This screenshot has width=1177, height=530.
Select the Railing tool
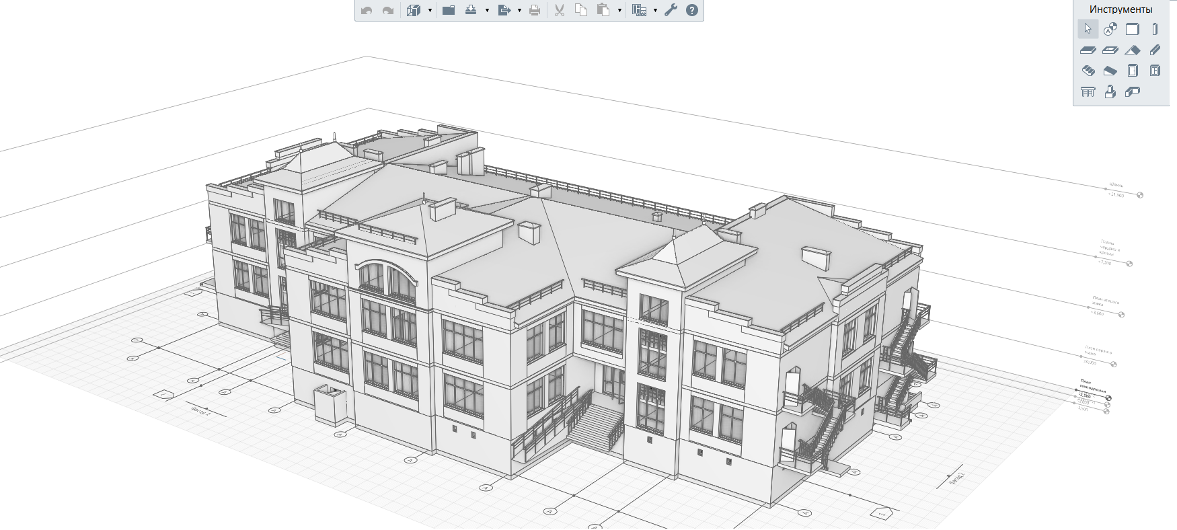pos(1088,91)
